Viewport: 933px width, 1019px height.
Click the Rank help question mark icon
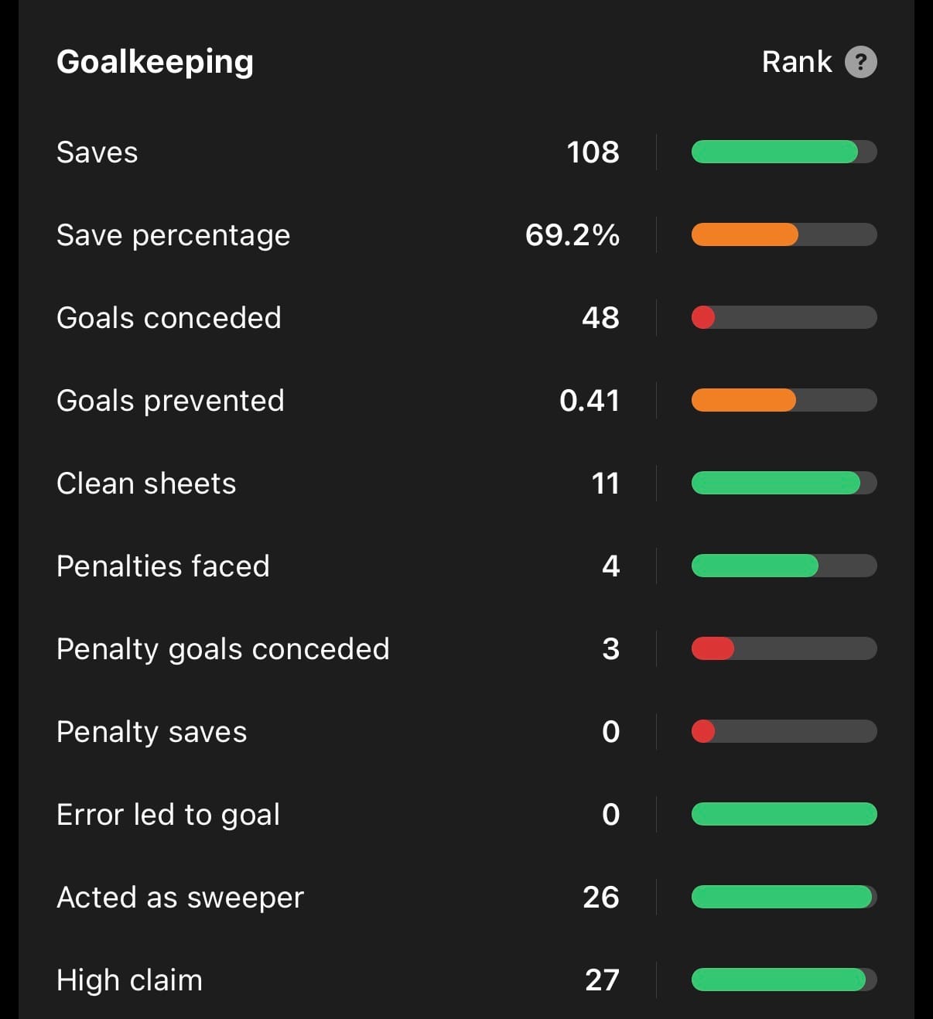(x=860, y=62)
